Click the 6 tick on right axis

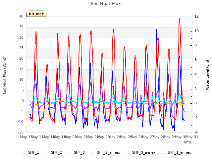[x=195, y=60]
